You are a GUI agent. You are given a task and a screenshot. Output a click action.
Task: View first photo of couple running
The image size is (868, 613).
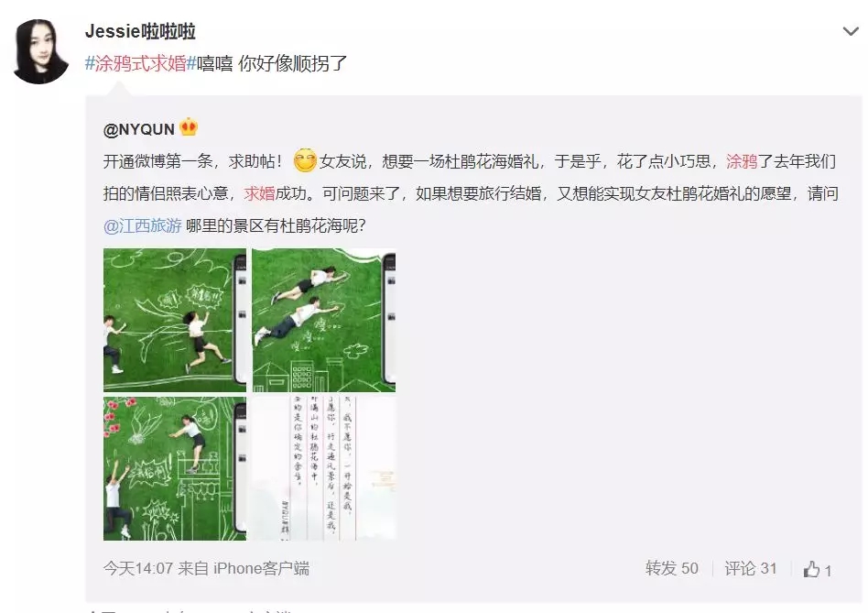[175, 320]
